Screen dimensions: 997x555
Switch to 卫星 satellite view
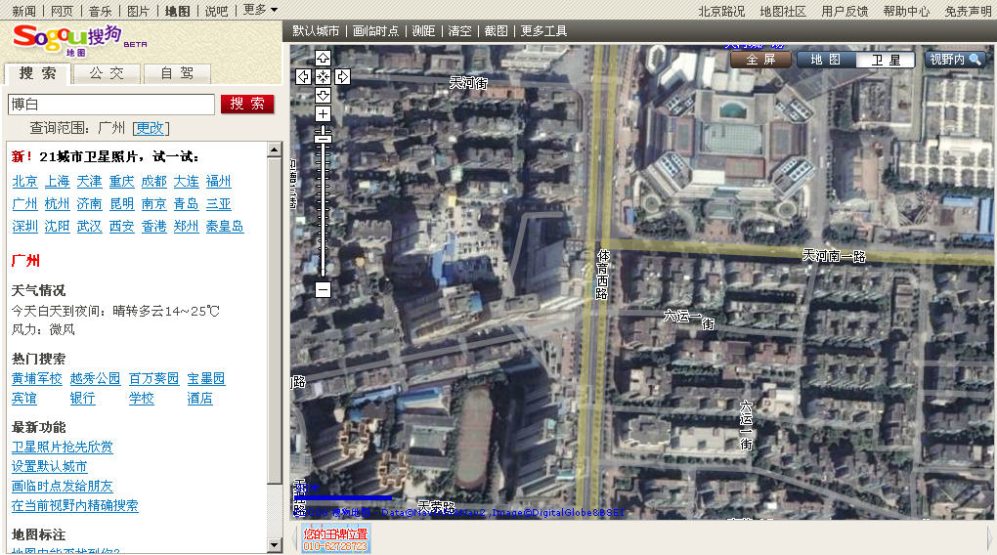tap(886, 60)
